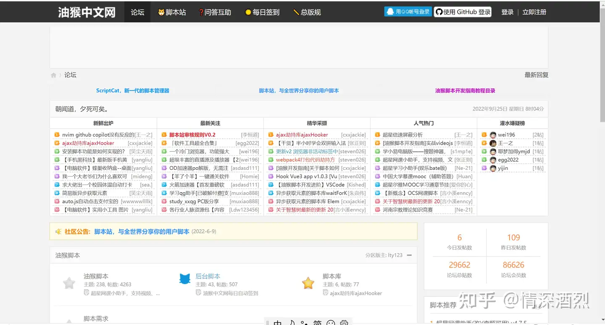Click the document icon beside 油猴中文网每日自动签到
This screenshot has width=605, height=325.
(199, 293)
